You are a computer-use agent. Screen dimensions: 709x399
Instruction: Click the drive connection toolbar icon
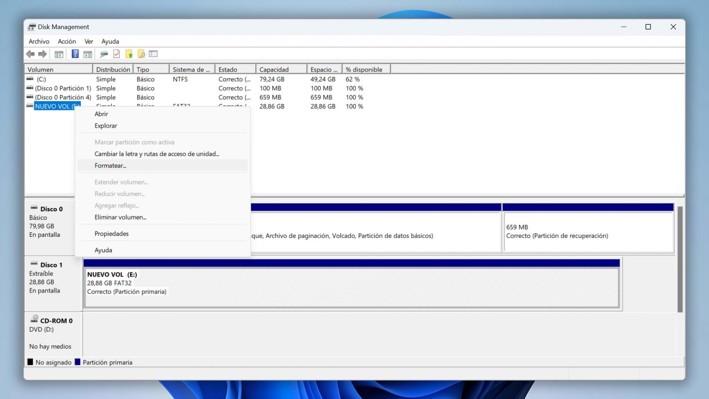tap(104, 54)
